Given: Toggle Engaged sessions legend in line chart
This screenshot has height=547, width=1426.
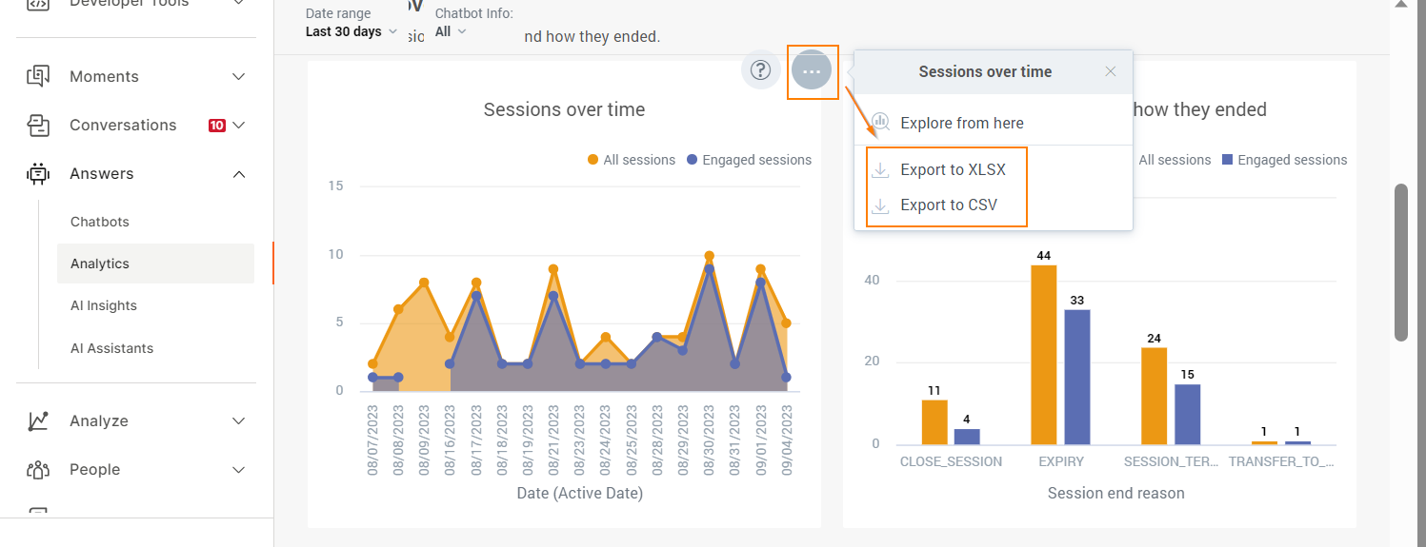Looking at the screenshot, I should 748,160.
